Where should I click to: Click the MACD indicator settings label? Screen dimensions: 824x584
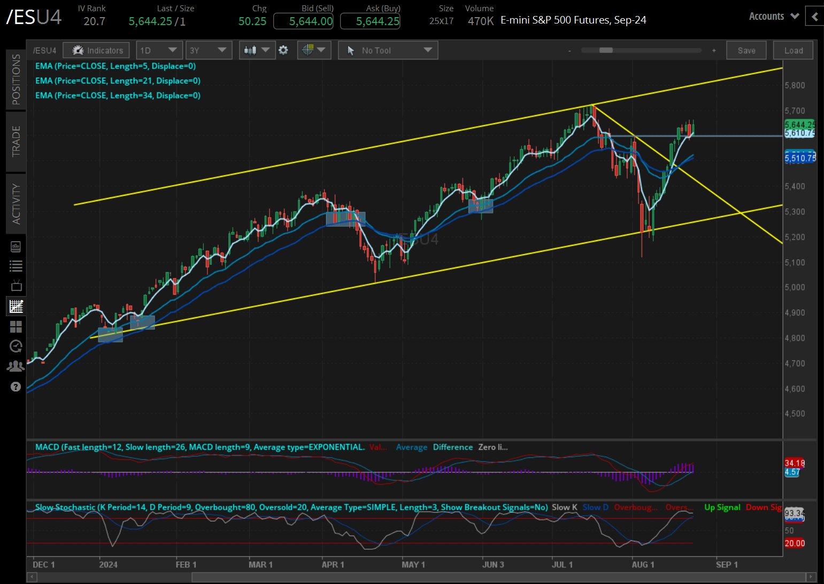point(200,447)
